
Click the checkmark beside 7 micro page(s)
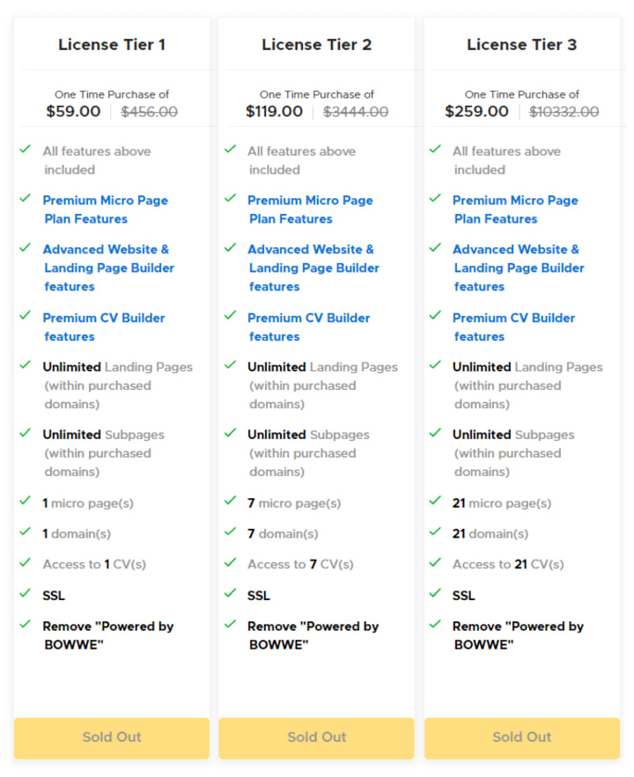pos(230,501)
